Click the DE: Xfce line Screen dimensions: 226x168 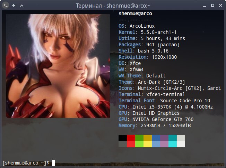click(x=130, y=63)
